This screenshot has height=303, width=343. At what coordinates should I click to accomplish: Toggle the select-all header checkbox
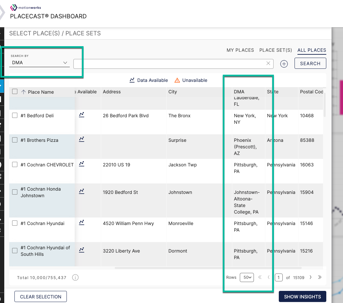coord(15,91)
